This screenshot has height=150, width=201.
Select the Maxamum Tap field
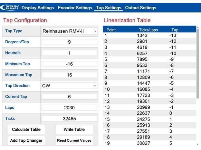[69, 75]
